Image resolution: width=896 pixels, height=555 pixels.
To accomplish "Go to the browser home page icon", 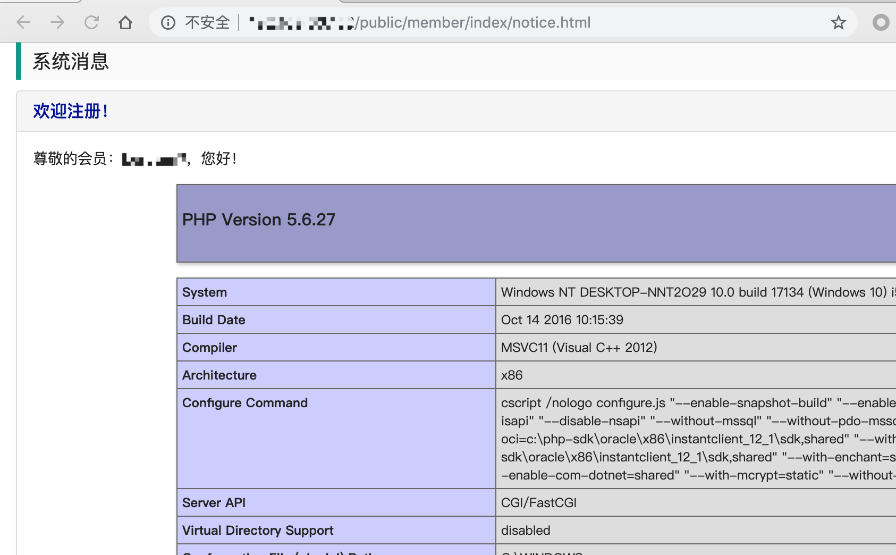I will 125,22.
